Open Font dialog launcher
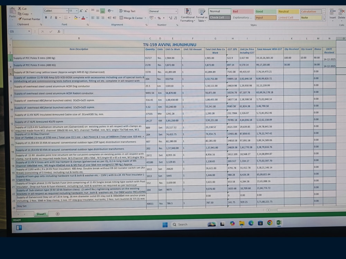This screenshot has height=259, width=346. pyautogui.click(x=88, y=25)
